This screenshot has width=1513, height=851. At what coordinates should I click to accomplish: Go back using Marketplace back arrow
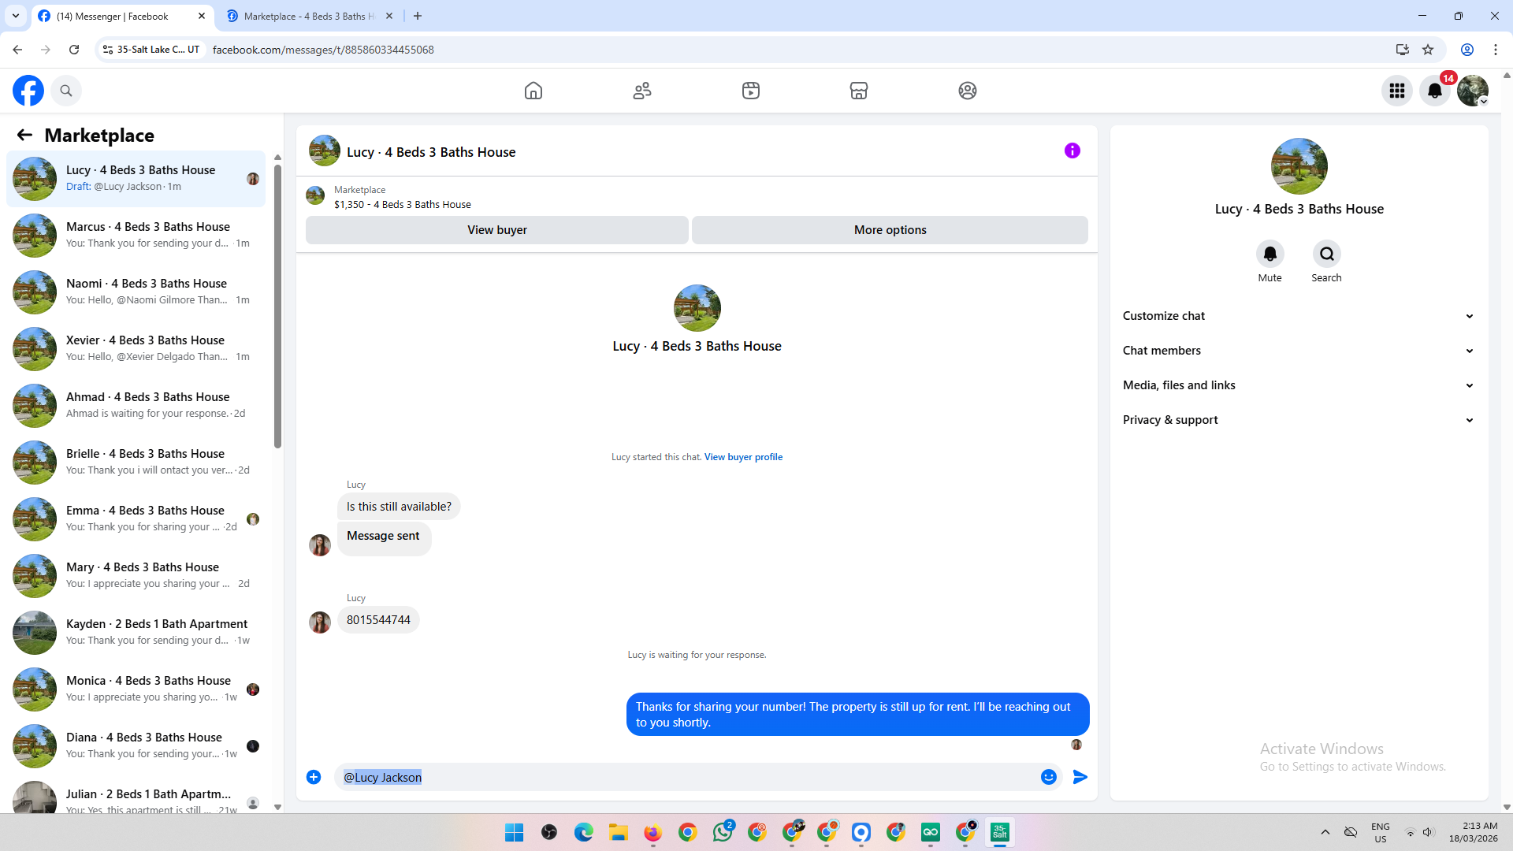24,135
